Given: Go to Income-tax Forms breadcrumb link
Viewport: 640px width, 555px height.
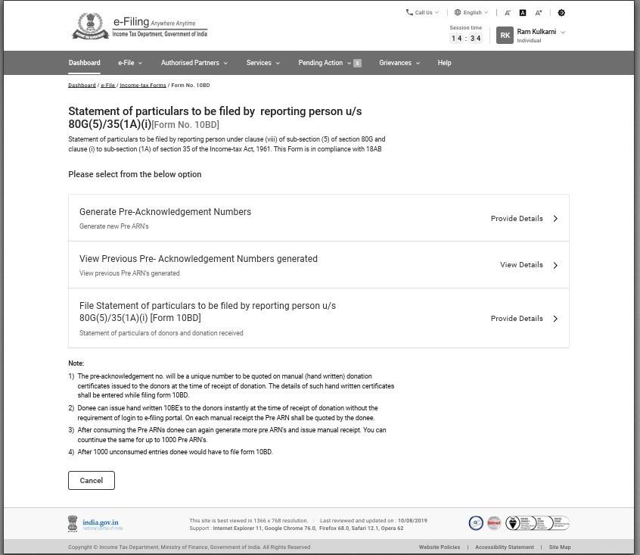Looking at the screenshot, I should [x=142, y=86].
